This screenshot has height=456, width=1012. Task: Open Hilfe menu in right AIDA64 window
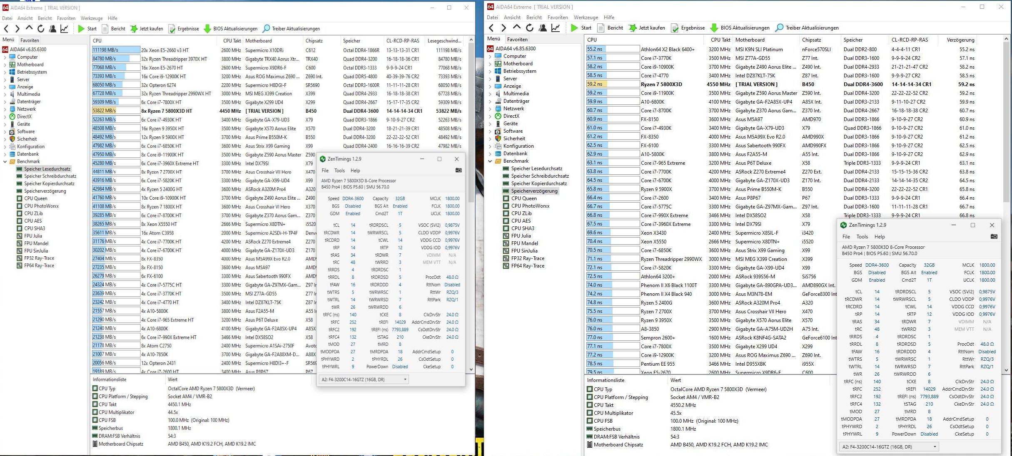click(609, 17)
